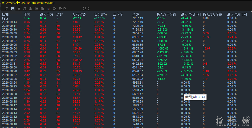The width and height of the screenshot is (252, 128).
Task: Select the 持仓 open positions row
Action: pyautogui.click(x=5, y=18)
